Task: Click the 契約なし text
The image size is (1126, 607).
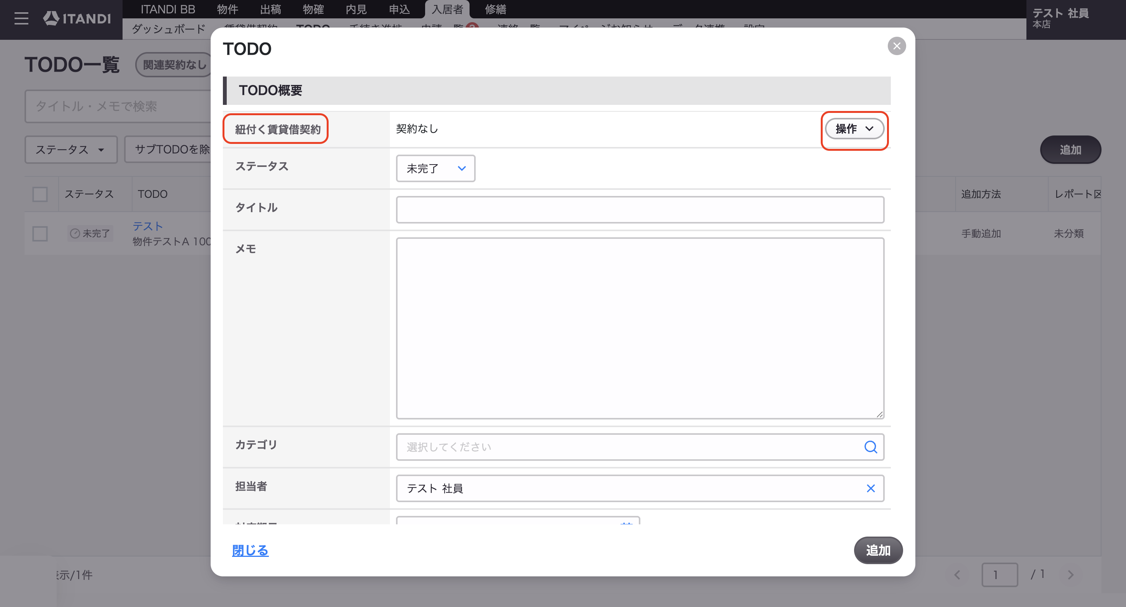Action: pos(417,129)
